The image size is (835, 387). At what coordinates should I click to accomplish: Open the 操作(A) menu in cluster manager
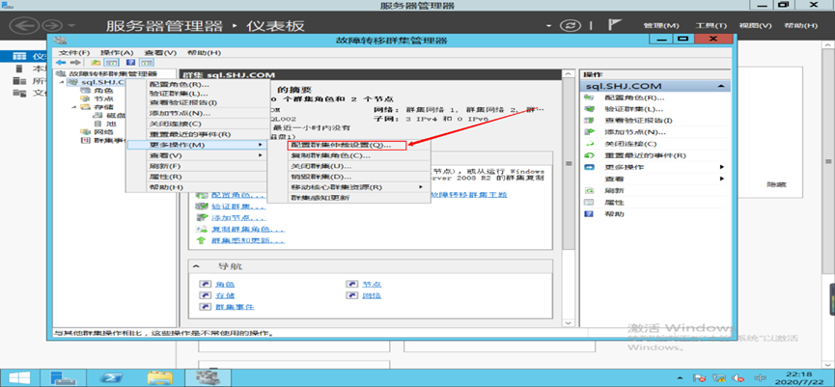[x=117, y=53]
